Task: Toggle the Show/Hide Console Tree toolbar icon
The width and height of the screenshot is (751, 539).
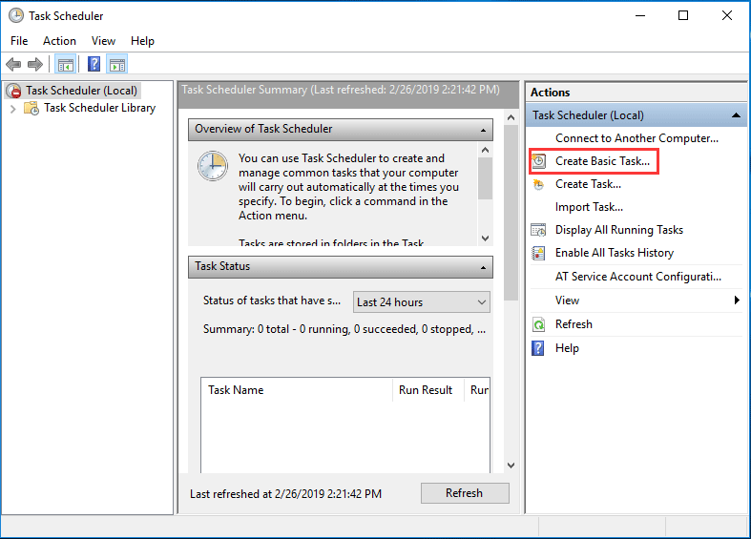Action: click(66, 64)
